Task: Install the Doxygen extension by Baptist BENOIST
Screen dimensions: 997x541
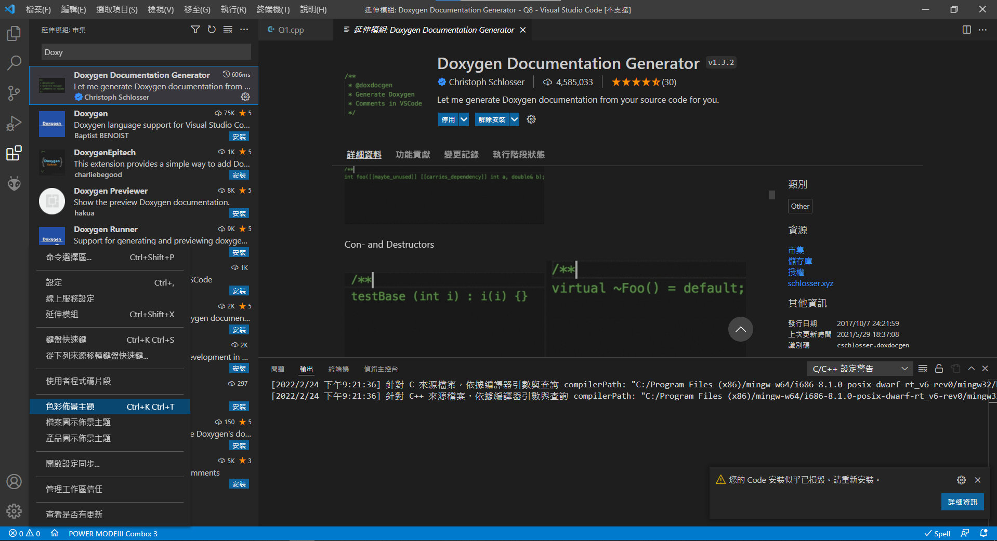Action: (x=239, y=137)
